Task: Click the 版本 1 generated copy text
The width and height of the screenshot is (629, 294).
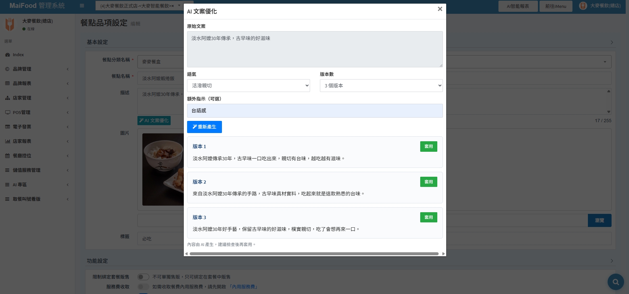Action: (x=269, y=158)
